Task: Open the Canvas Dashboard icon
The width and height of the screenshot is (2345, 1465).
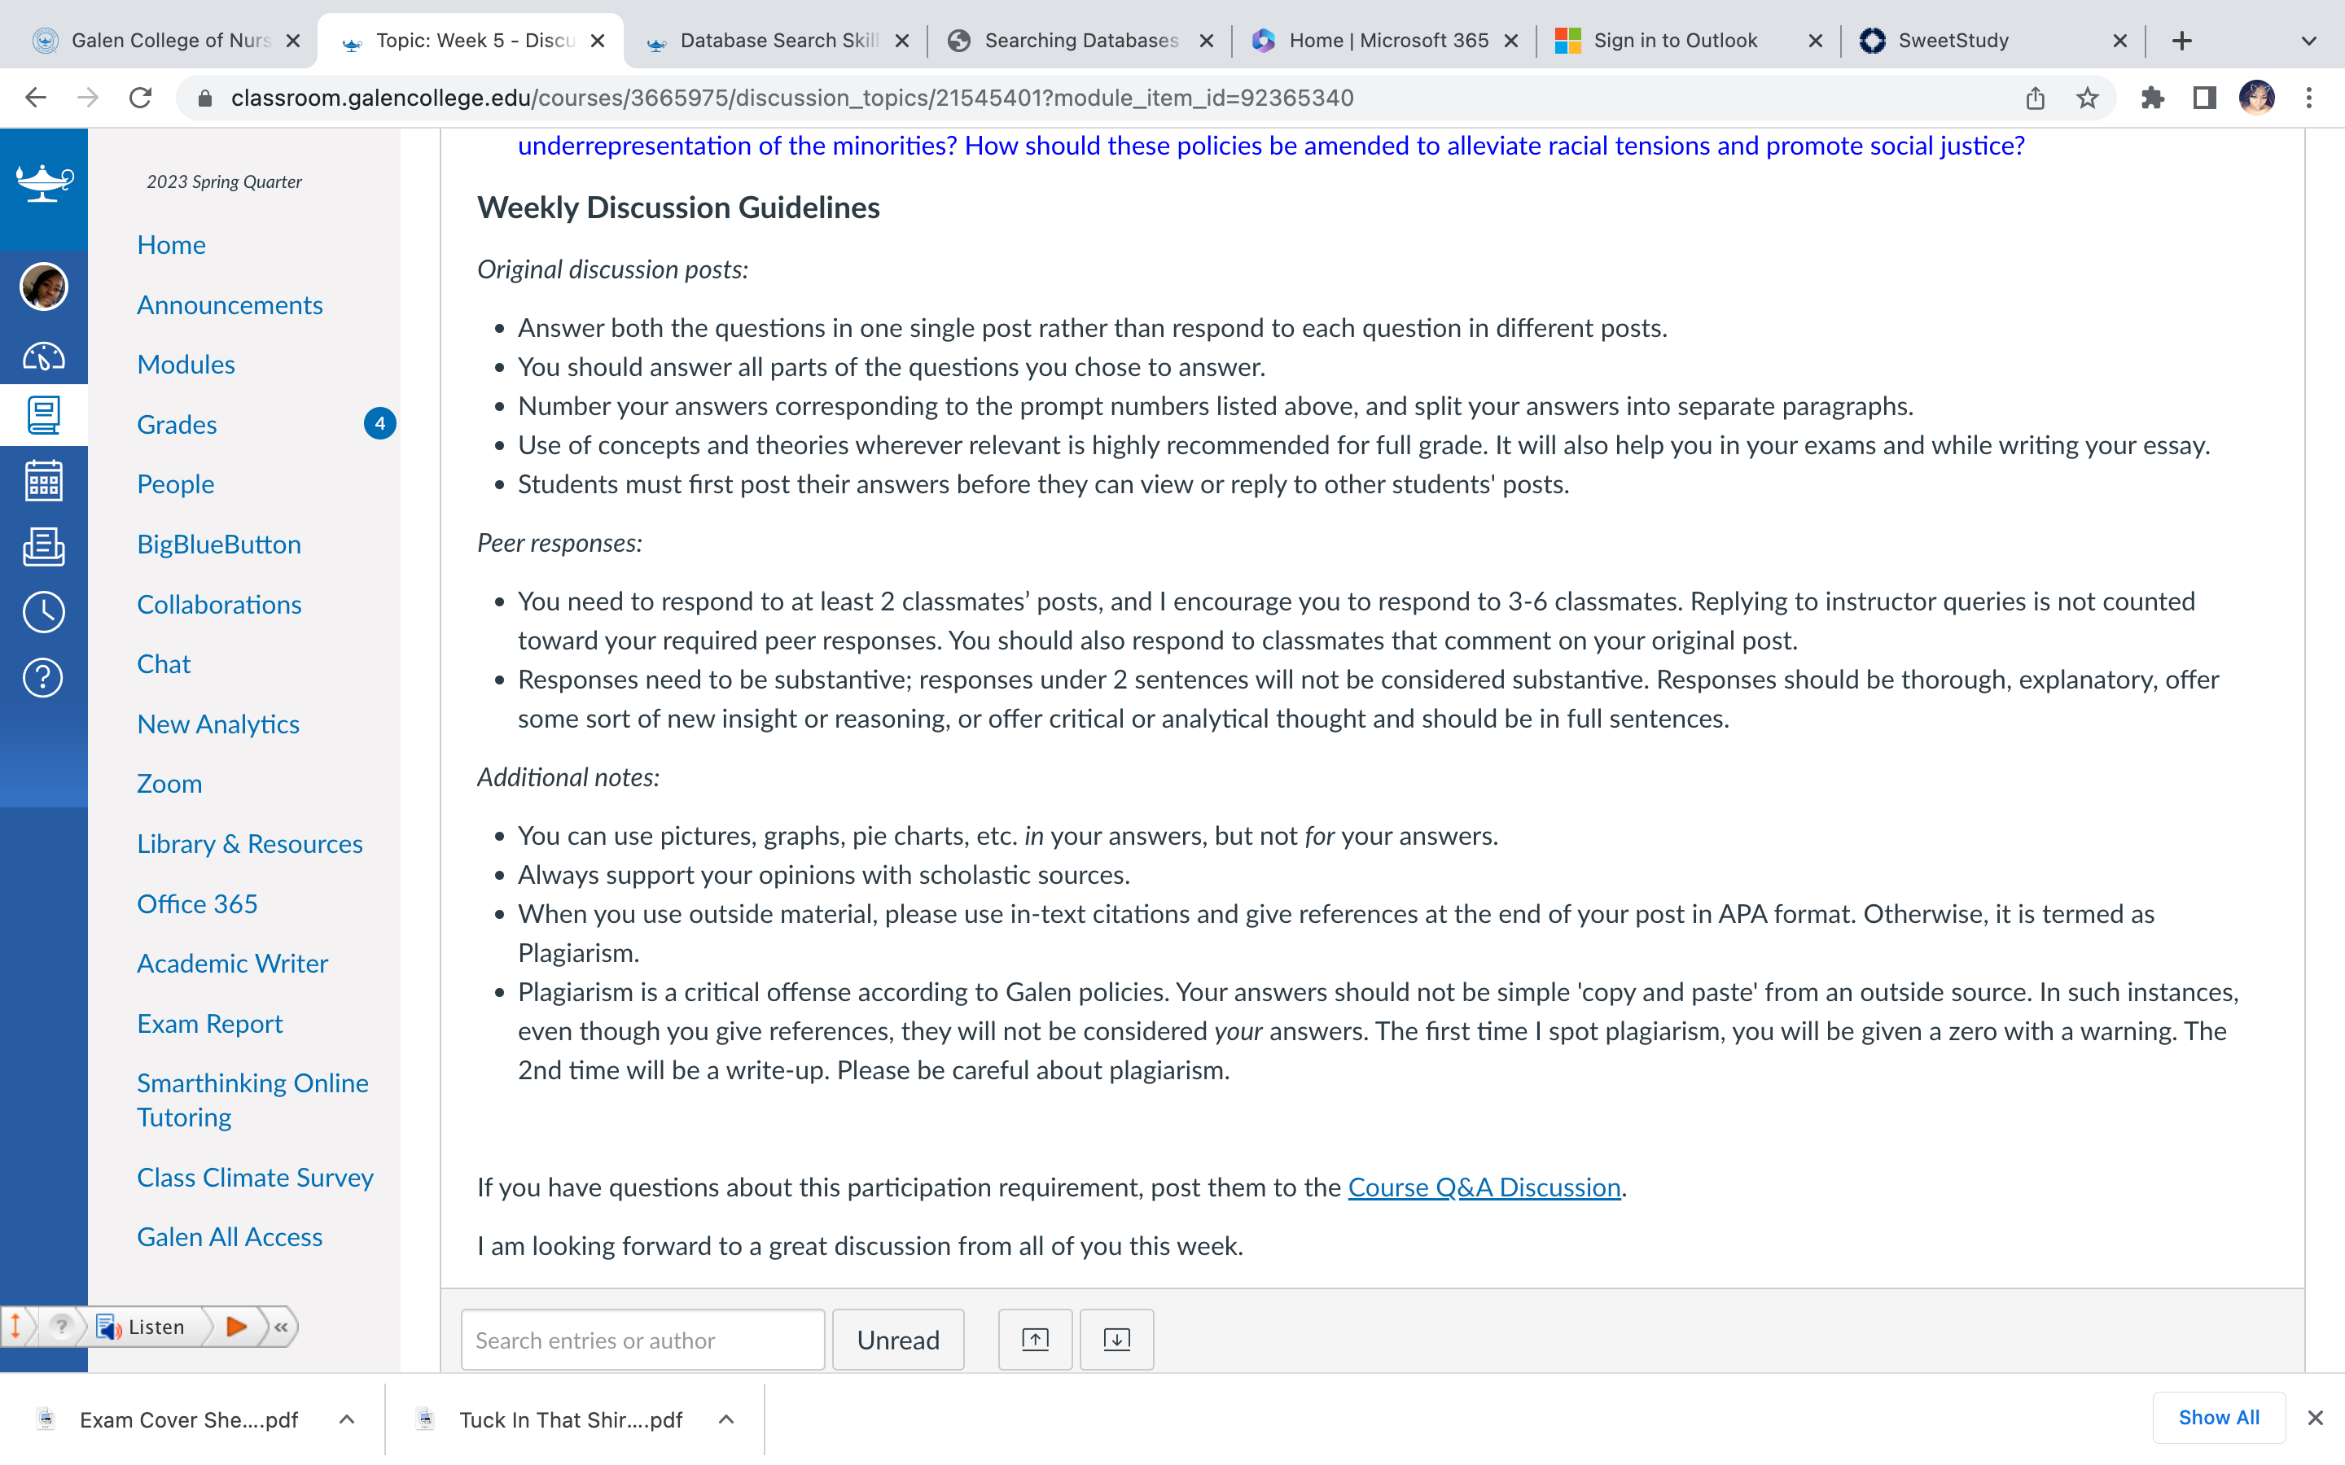Action: pyautogui.click(x=44, y=356)
